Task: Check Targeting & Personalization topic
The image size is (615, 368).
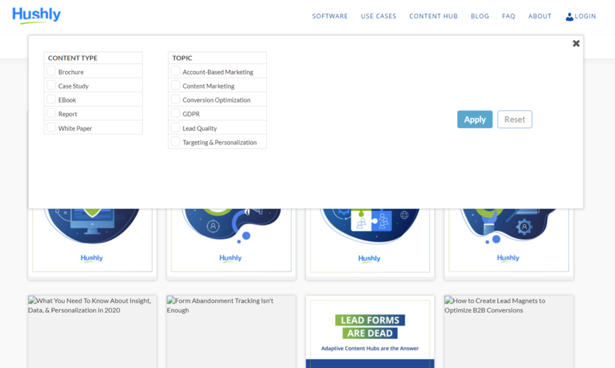Action: (175, 141)
